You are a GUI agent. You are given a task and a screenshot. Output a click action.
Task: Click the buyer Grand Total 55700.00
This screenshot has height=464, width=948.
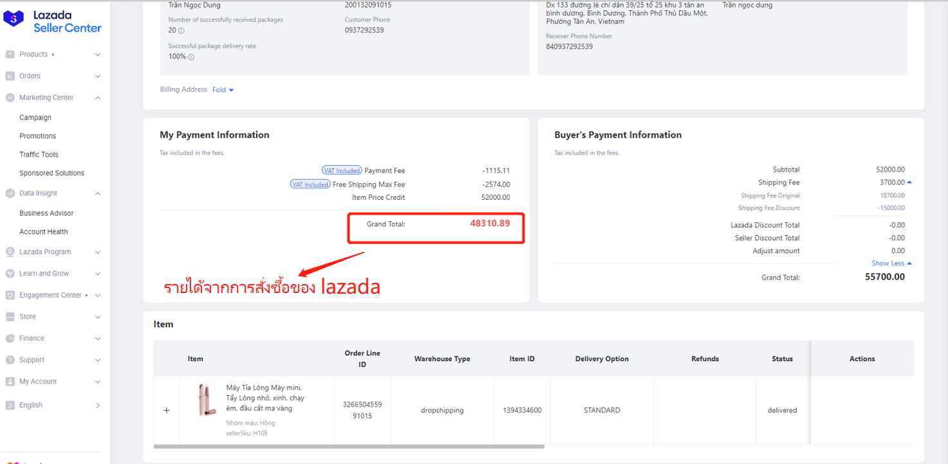pos(885,277)
